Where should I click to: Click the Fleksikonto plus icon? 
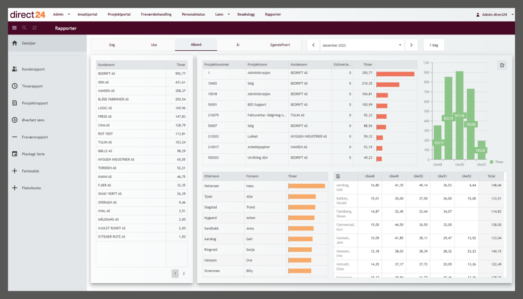coord(15,188)
